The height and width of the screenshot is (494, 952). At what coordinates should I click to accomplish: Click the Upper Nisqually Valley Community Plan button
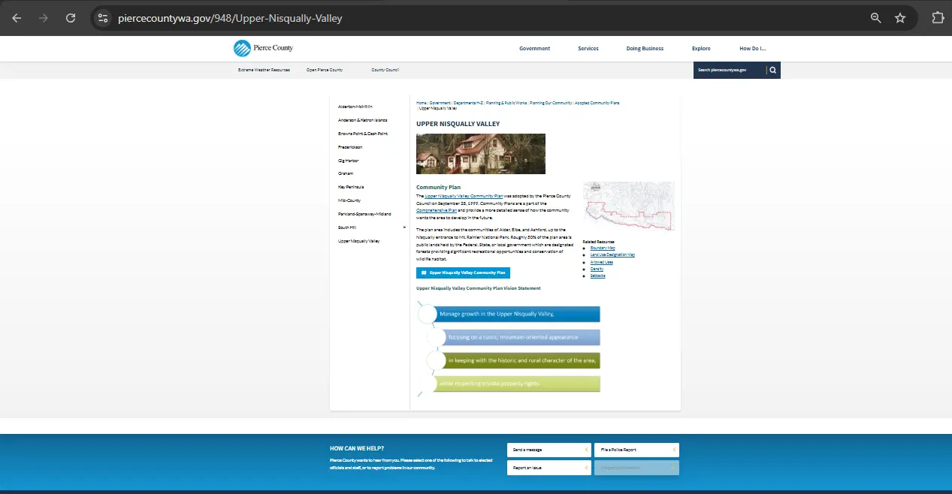463,273
